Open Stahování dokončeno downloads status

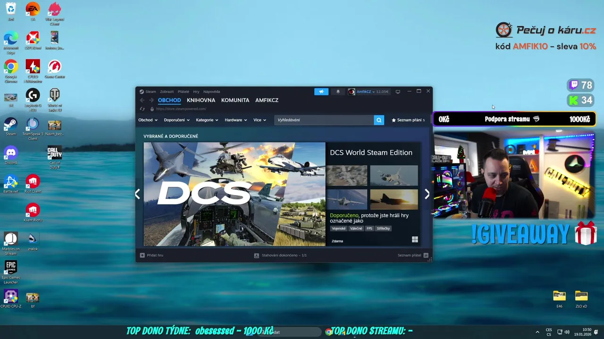click(x=284, y=255)
